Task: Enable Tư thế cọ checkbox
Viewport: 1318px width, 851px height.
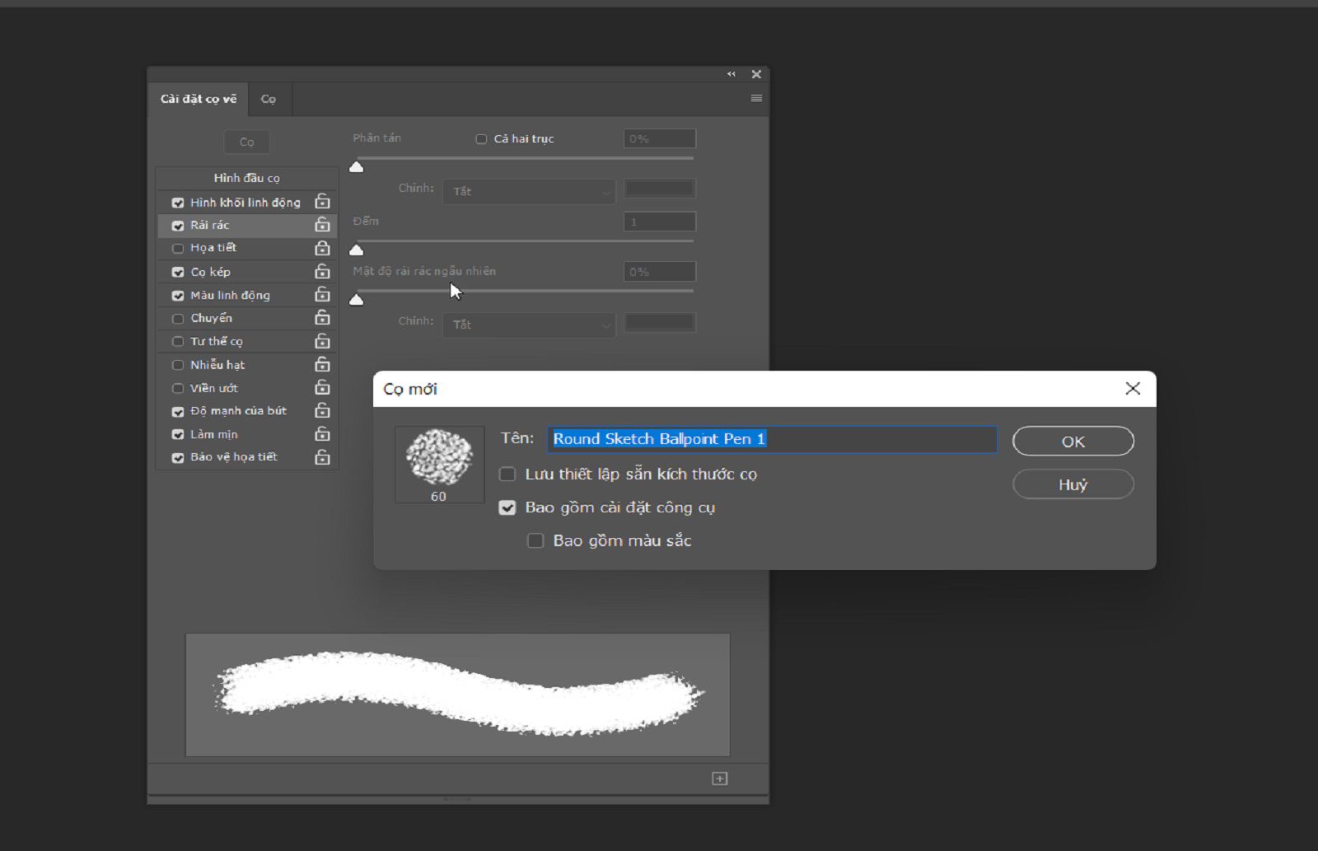Action: [x=178, y=341]
